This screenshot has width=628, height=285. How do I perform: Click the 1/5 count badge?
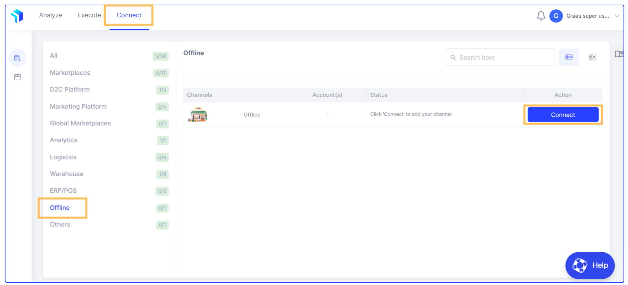point(162,90)
